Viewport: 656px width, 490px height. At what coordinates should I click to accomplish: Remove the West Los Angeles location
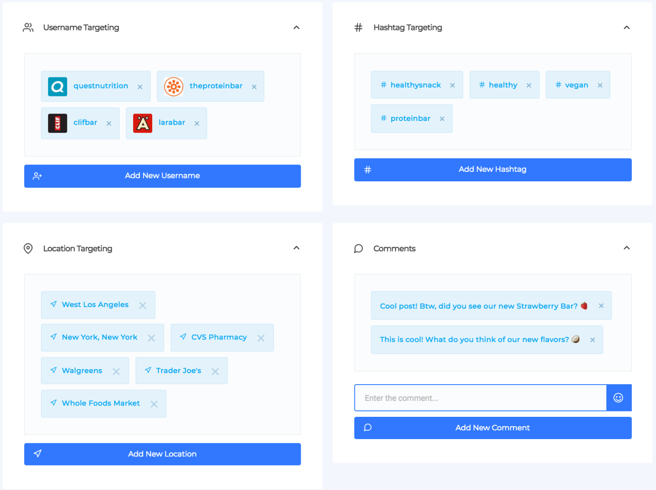pos(143,305)
